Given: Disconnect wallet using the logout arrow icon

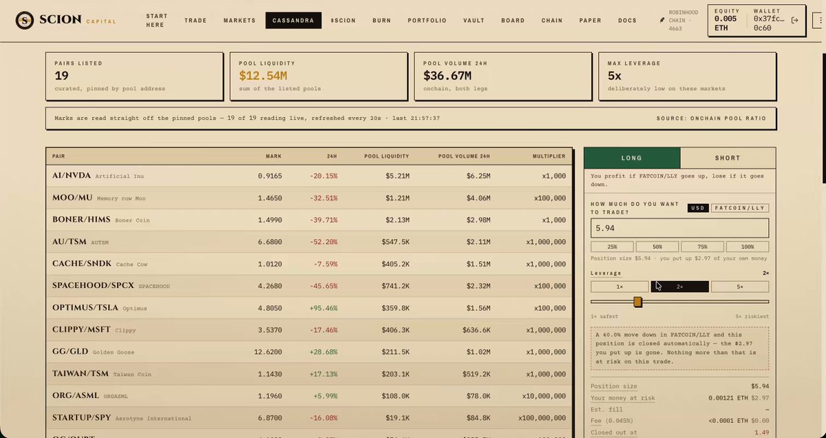Looking at the screenshot, I should point(795,21).
